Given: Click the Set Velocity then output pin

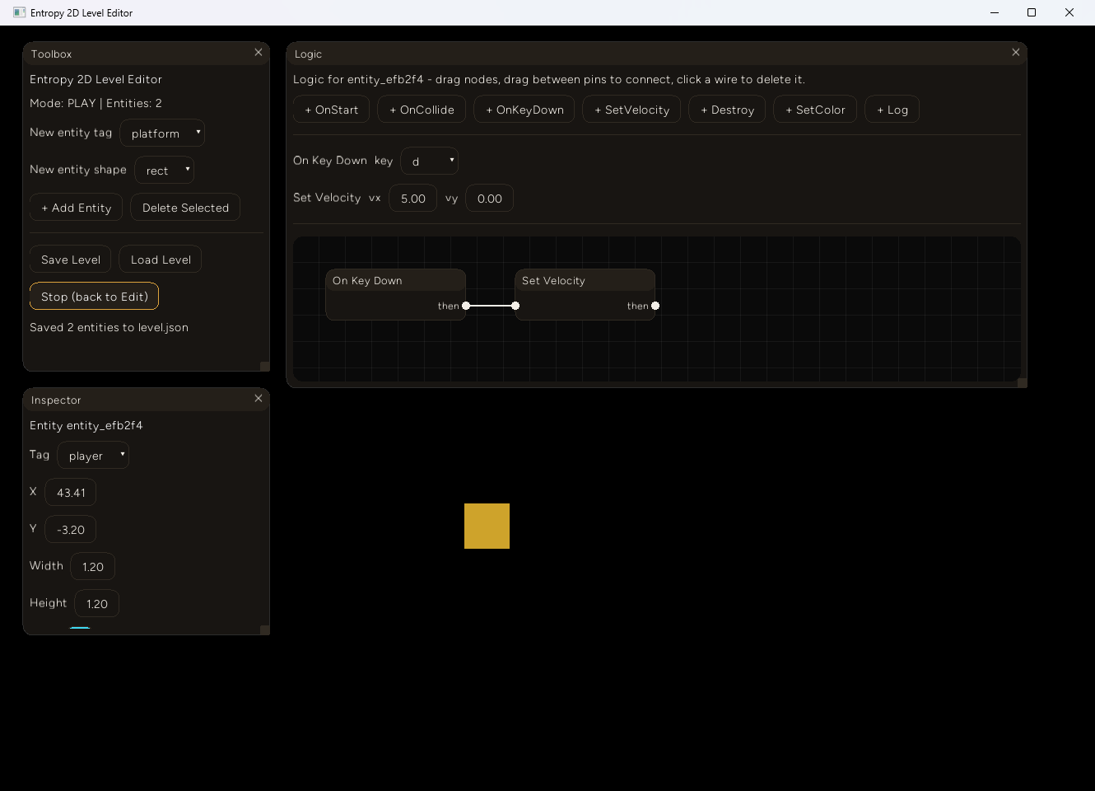Looking at the screenshot, I should click(x=655, y=306).
